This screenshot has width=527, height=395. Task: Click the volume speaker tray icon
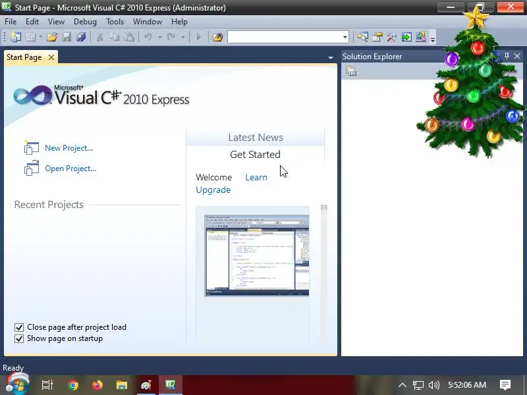[434, 385]
